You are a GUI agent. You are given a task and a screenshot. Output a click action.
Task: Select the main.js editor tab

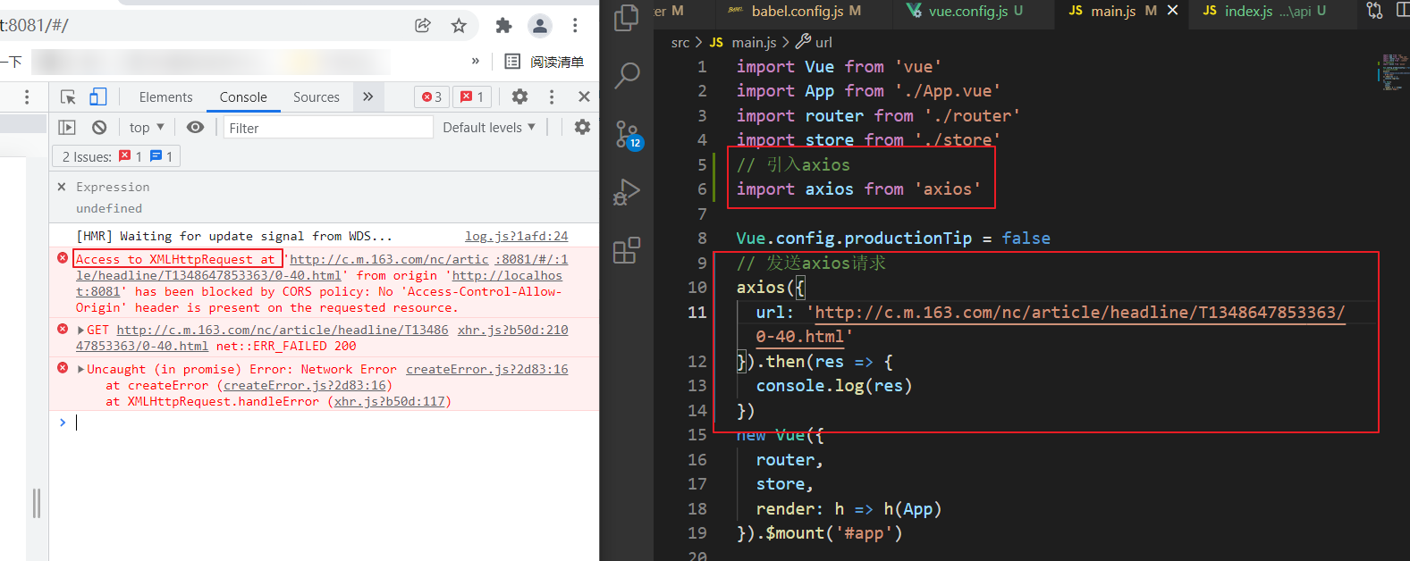[1112, 11]
